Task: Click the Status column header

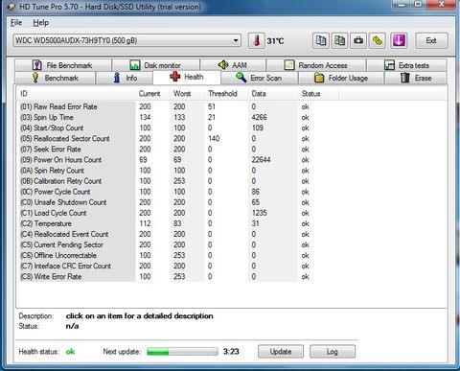Action: tap(318, 94)
